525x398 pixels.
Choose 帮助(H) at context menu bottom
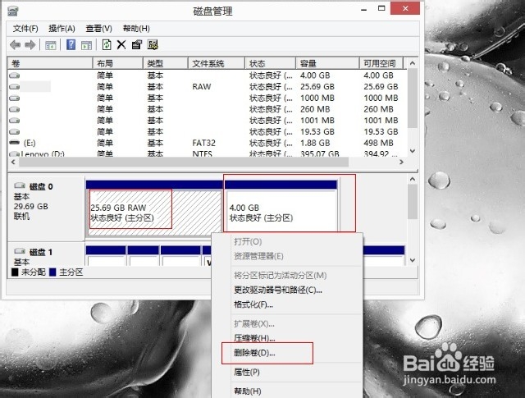(x=248, y=391)
